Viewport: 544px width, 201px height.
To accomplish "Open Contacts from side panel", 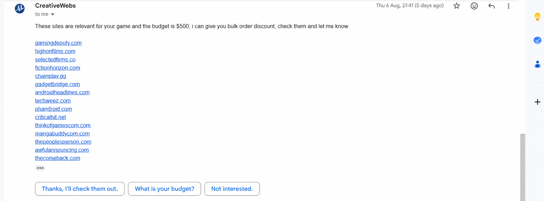I will 537,64.
